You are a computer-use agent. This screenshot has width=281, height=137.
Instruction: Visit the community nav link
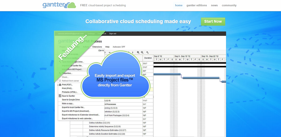coord(229,5)
